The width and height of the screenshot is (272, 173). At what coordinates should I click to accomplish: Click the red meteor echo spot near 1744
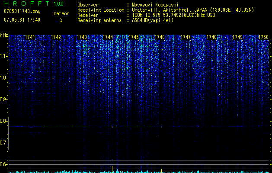click(x=112, y=127)
